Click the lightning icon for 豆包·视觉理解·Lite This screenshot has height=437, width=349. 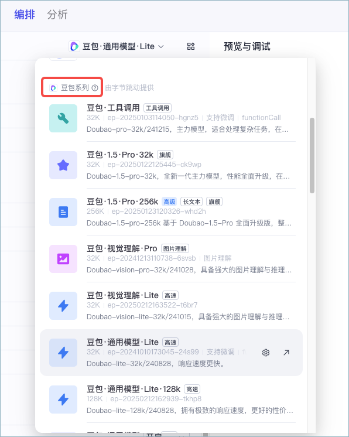click(x=63, y=306)
